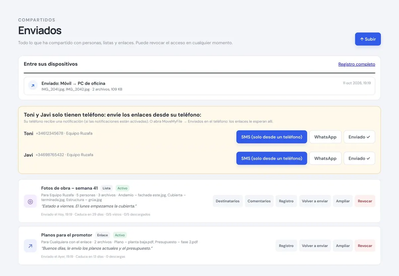Click the Caduca en 13 días status line
The image size is (399, 276).
[83, 257]
